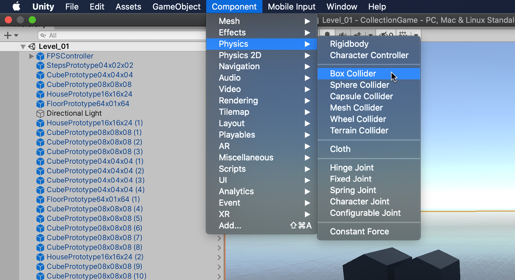
Task: Select CubePrototype08x08x08 (3) in Hierarchy
Action: coord(95,152)
